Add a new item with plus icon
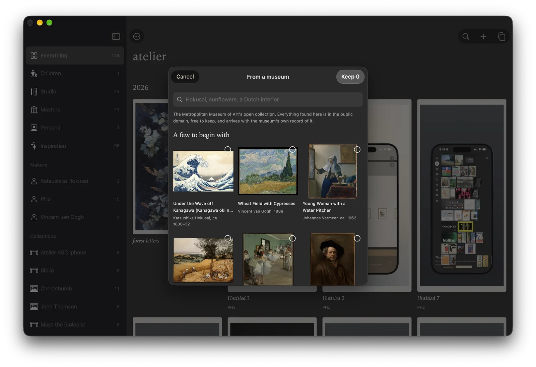This screenshot has height=367, width=536. pyautogui.click(x=483, y=36)
